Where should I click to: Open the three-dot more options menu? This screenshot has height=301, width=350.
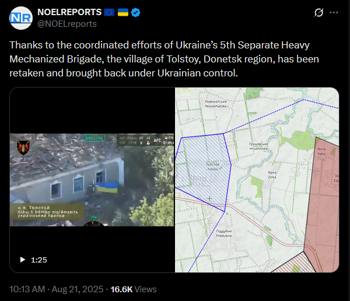pos(334,12)
